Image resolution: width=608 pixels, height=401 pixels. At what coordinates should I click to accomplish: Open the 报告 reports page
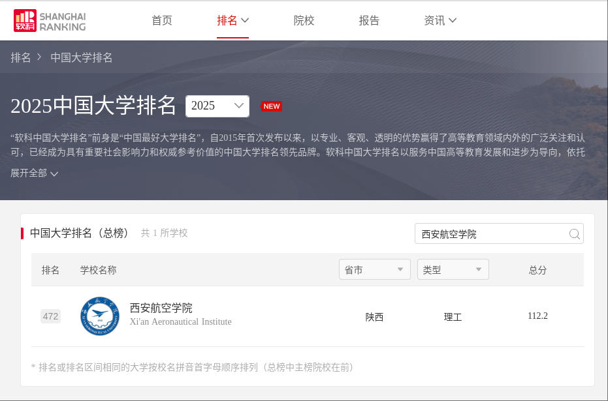point(369,21)
